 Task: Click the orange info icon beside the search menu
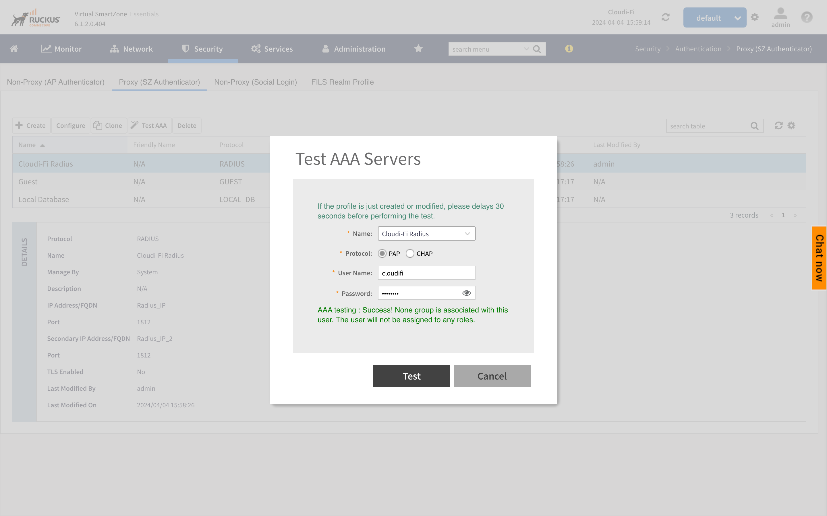[569, 48]
